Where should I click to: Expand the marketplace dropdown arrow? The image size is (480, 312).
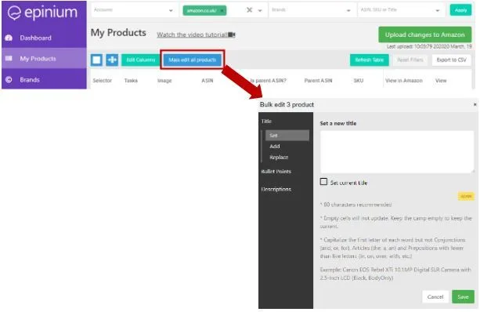point(260,10)
